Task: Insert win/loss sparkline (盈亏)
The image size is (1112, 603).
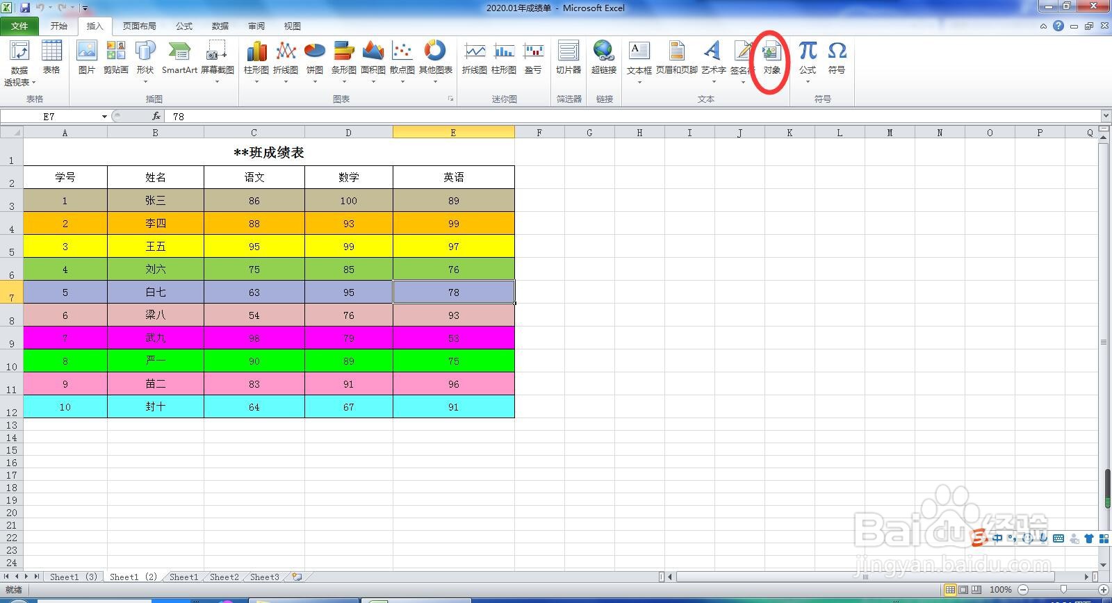Action: (x=533, y=58)
